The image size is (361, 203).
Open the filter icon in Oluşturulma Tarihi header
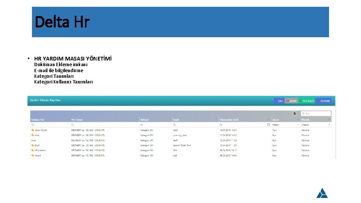point(268,120)
